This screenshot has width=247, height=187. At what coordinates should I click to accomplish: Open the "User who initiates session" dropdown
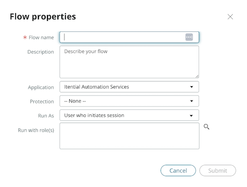(x=129, y=115)
